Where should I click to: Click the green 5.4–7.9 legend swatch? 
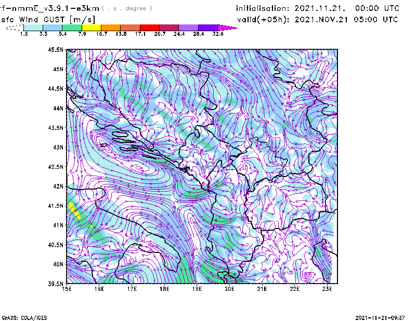point(72,28)
